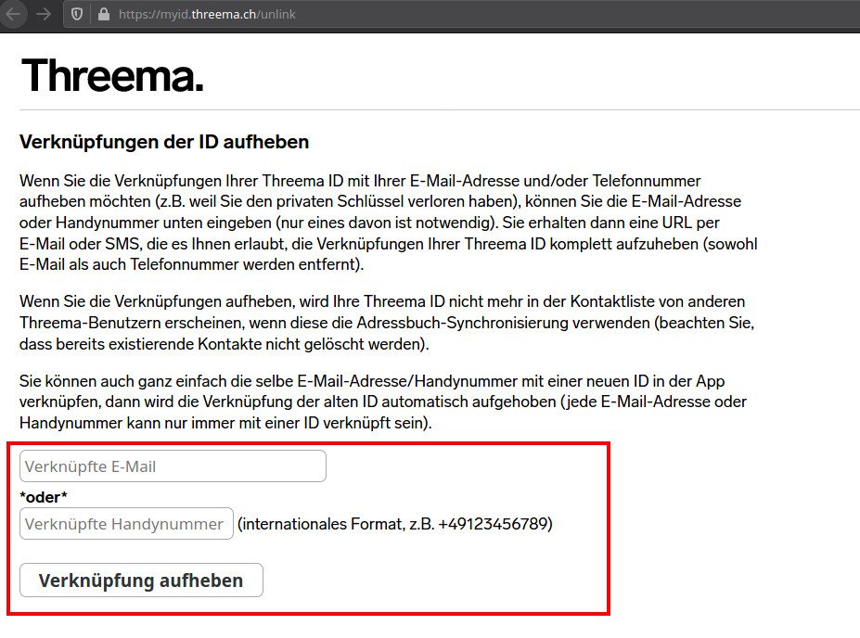Click the browser forward arrow

(44, 14)
